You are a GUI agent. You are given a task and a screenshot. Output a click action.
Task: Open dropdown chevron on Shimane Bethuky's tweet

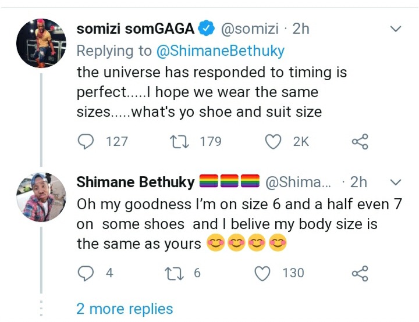click(396, 183)
